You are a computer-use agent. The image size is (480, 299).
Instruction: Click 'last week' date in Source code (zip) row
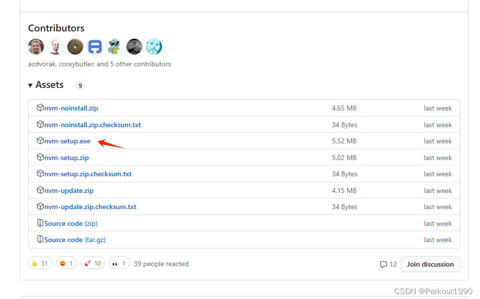click(438, 223)
